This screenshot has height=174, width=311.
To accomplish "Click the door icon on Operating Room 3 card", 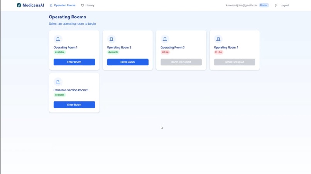I will 165,39.
